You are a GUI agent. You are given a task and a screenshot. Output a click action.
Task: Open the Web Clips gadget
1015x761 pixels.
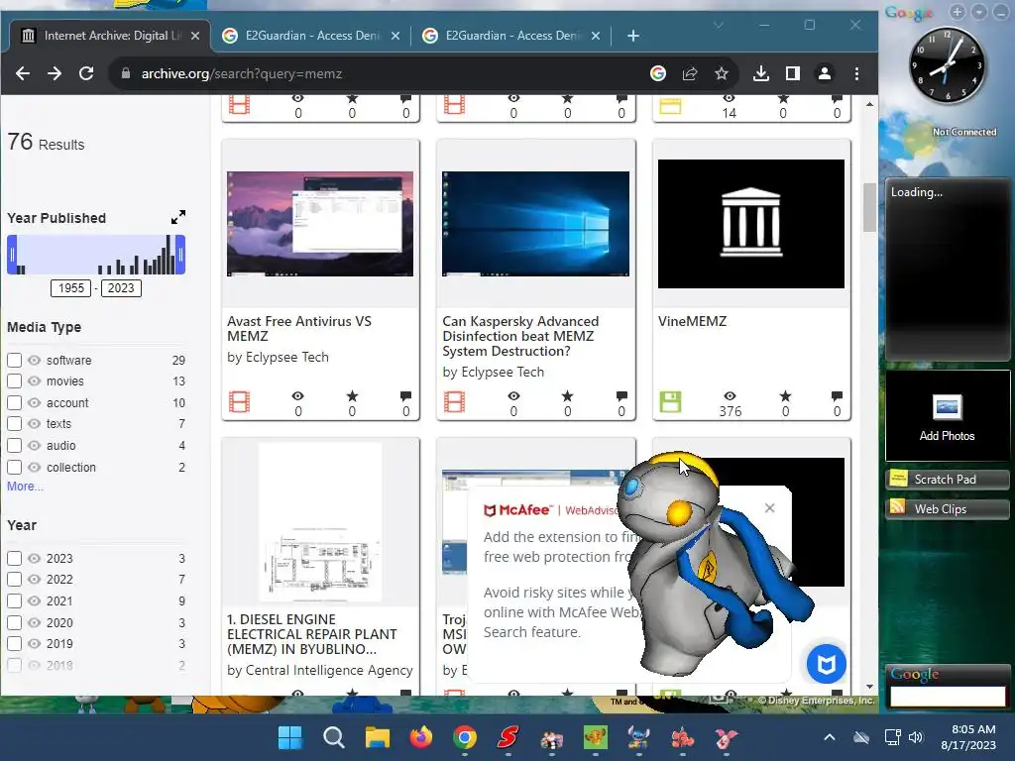coord(947,508)
